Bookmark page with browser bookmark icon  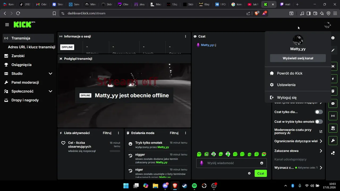[x=54, y=13]
